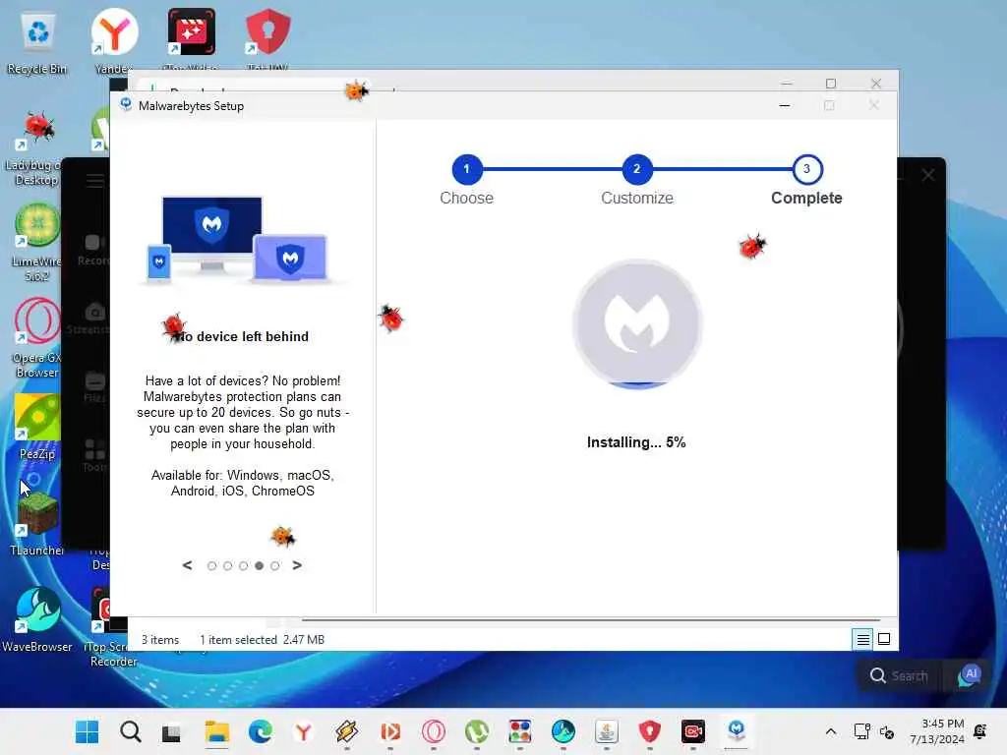Switch to Malwarebytes Setup in taskbar
This screenshot has height=755, width=1007.
(x=737, y=731)
